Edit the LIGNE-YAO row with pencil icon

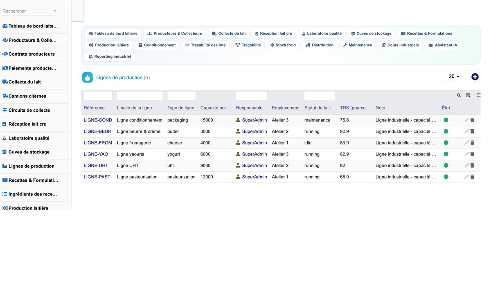coord(467,154)
